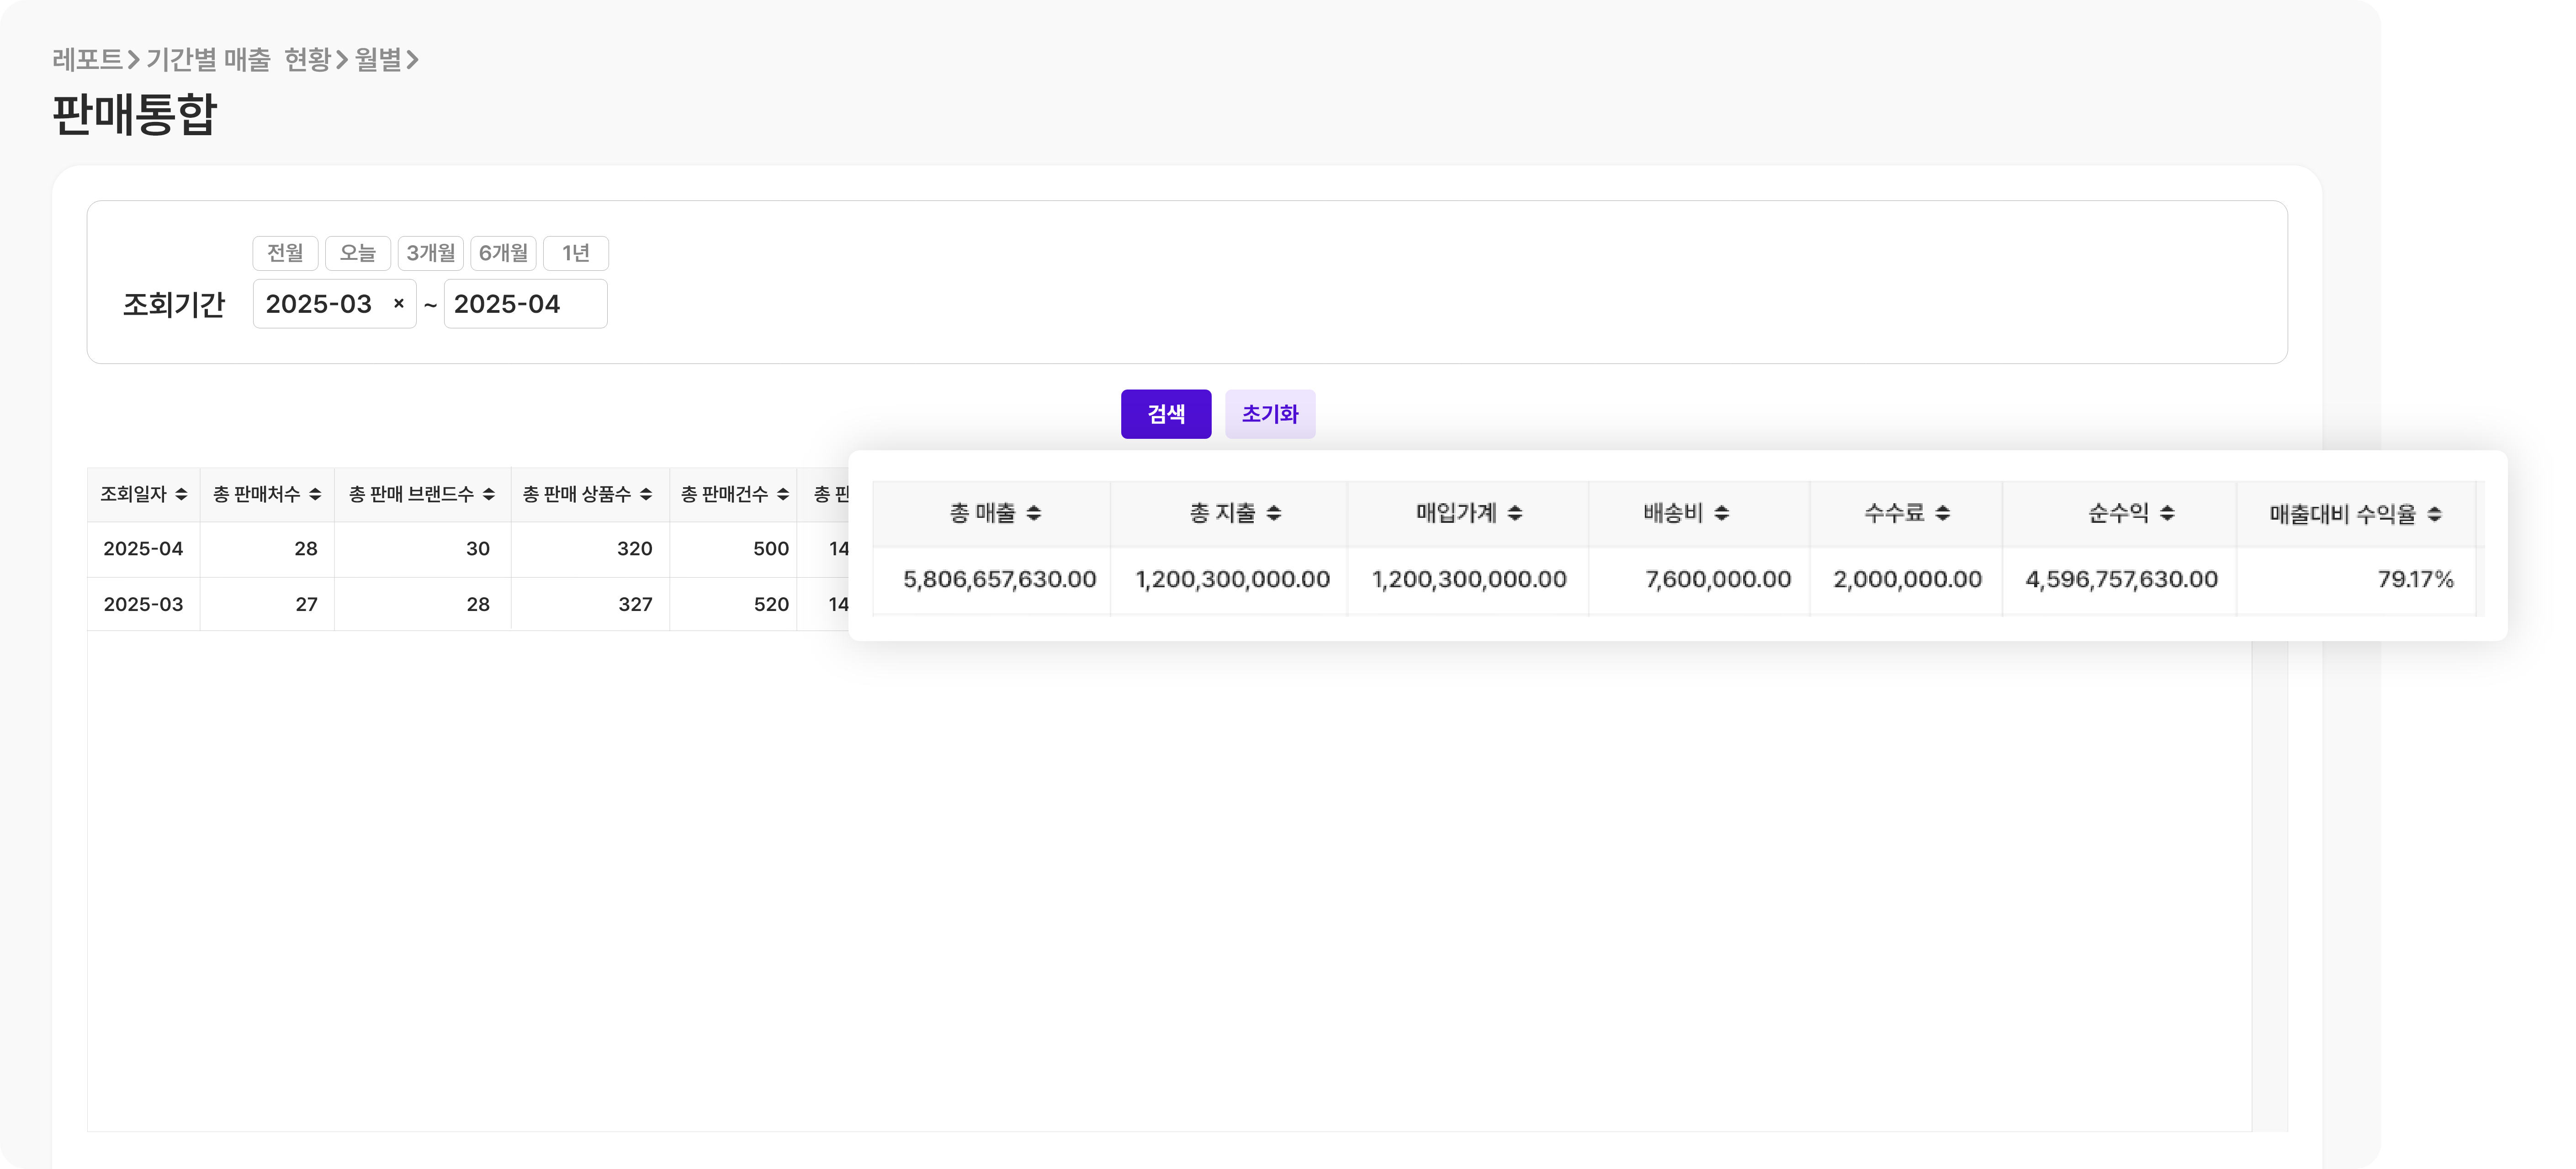Screen dimensions: 2576x1169
Task: Go to 기간별 매출 현황 breadcrumb
Action: (238, 60)
